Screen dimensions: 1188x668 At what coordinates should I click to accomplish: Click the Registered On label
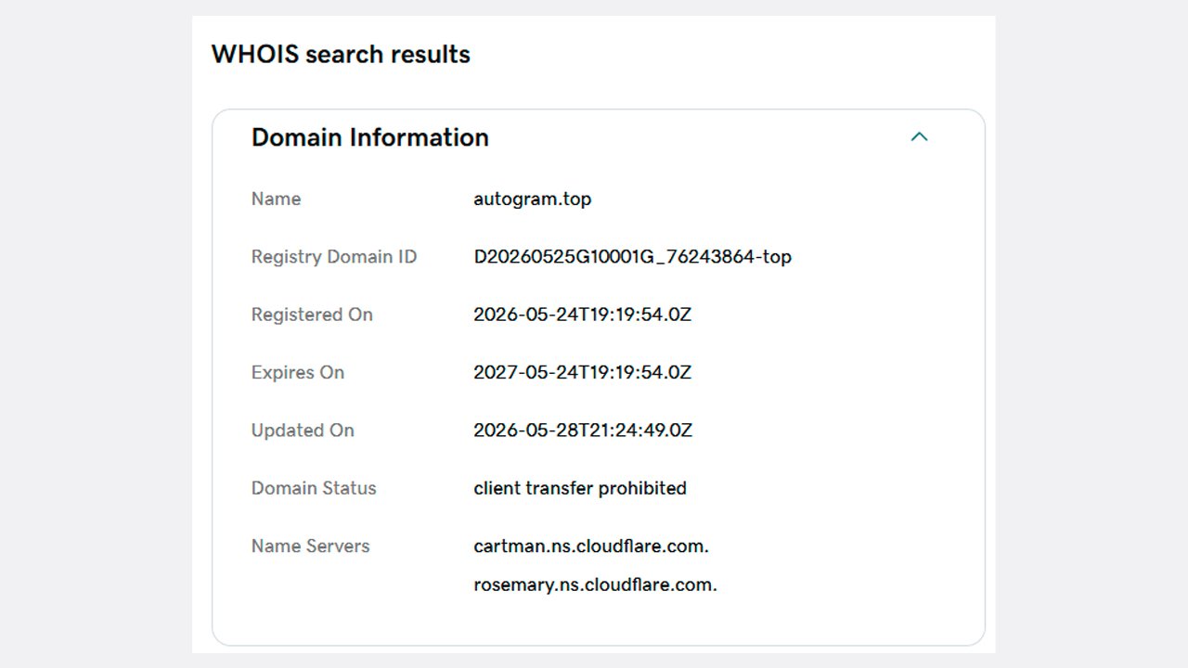(312, 315)
